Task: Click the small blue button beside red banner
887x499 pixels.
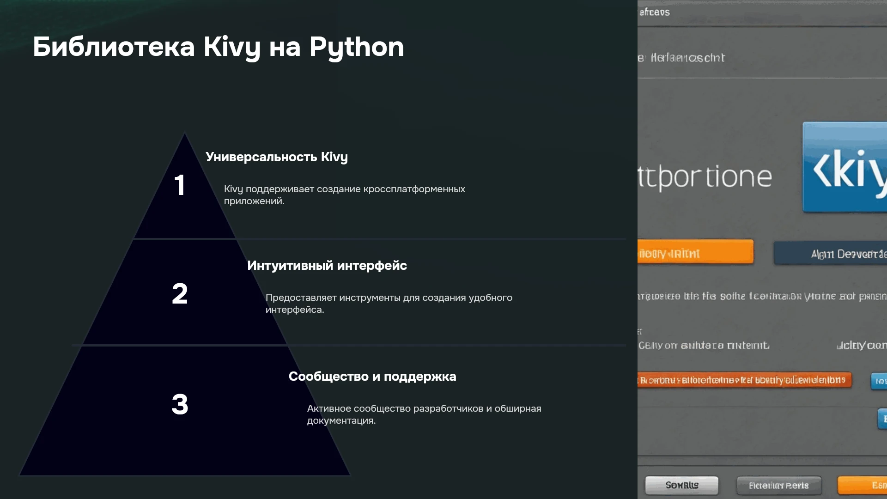Action: pos(879,381)
